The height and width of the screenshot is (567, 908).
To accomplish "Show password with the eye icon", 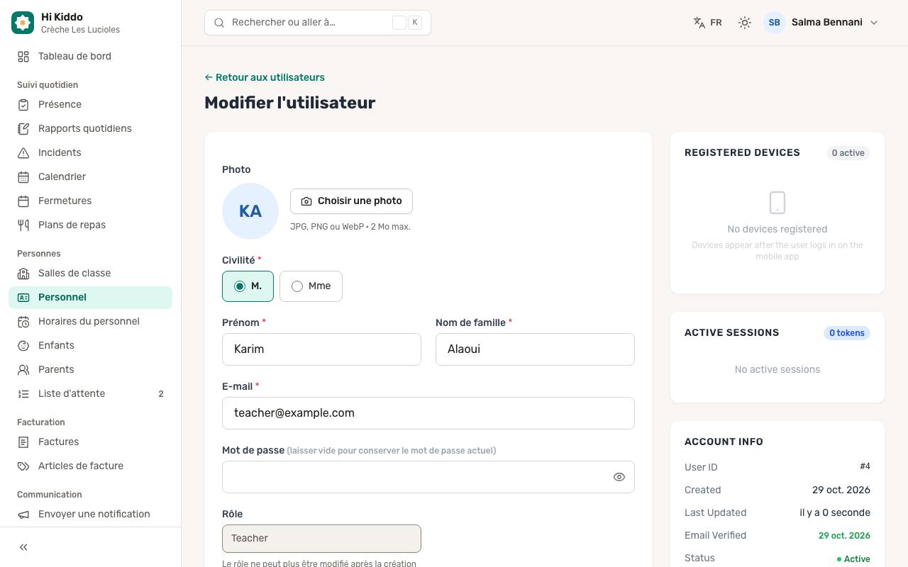I will point(619,477).
